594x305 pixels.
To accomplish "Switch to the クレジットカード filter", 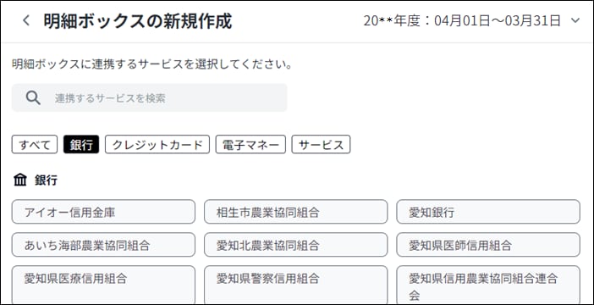I will tap(157, 145).
